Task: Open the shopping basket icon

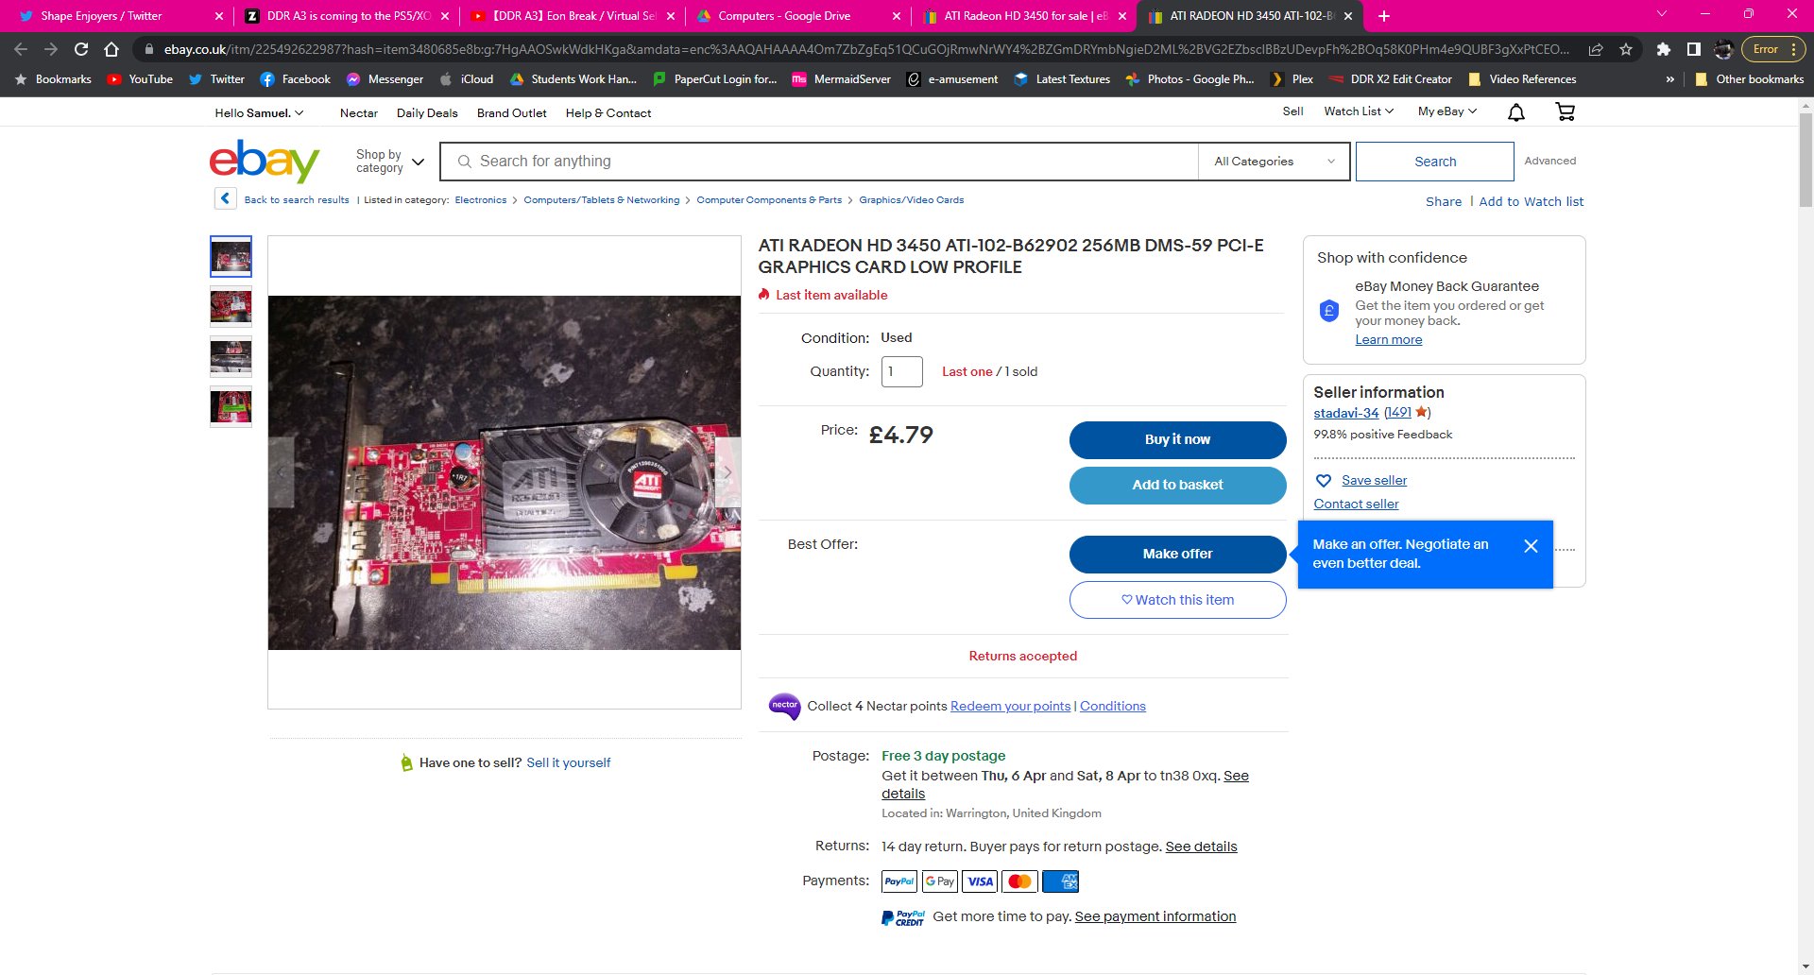Action: pos(1565,112)
